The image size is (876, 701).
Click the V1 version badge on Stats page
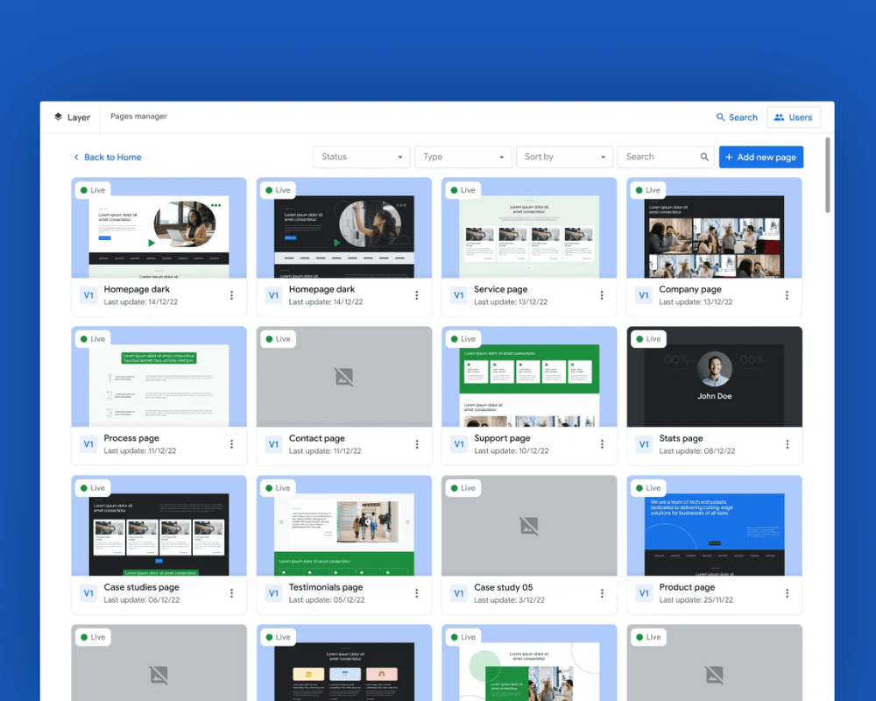[644, 444]
